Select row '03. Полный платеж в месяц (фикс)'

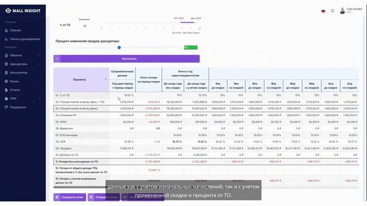206,109
